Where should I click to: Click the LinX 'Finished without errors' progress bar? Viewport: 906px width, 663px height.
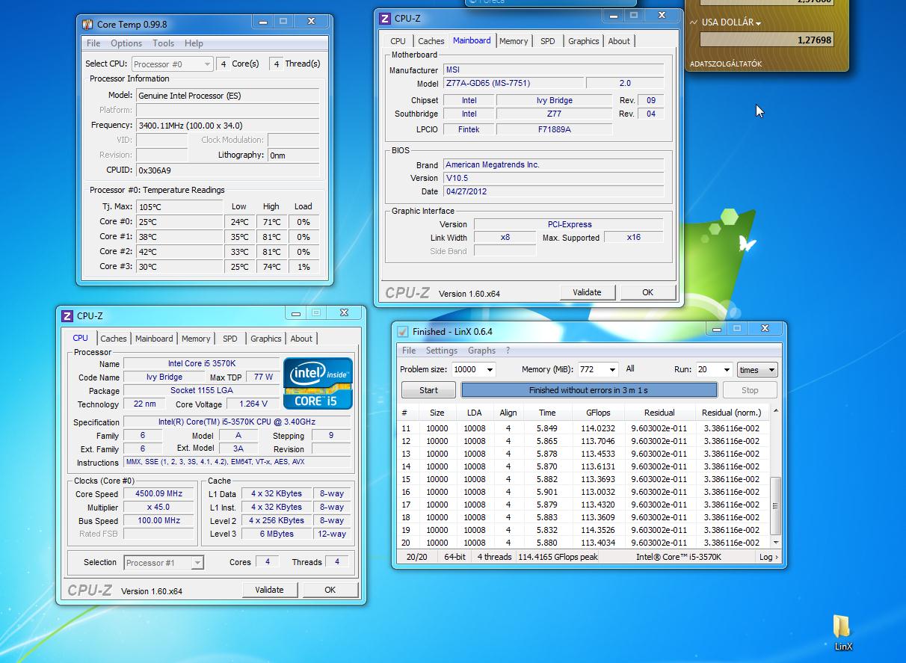point(588,390)
